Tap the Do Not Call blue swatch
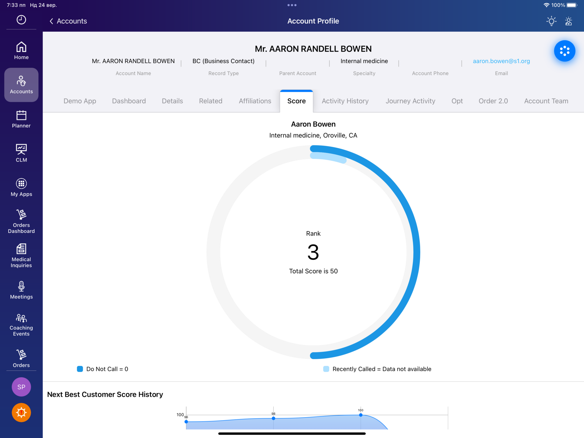Viewport: 584px width, 438px height. click(80, 369)
